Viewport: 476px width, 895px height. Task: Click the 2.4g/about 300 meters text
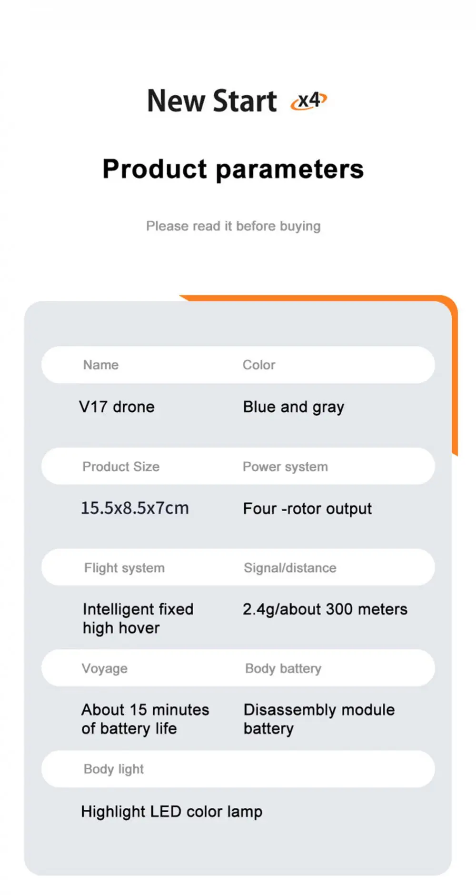pyautogui.click(x=325, y=609)
